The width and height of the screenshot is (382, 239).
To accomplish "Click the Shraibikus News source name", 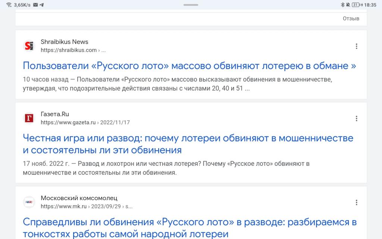I will (x=64, y=42).
